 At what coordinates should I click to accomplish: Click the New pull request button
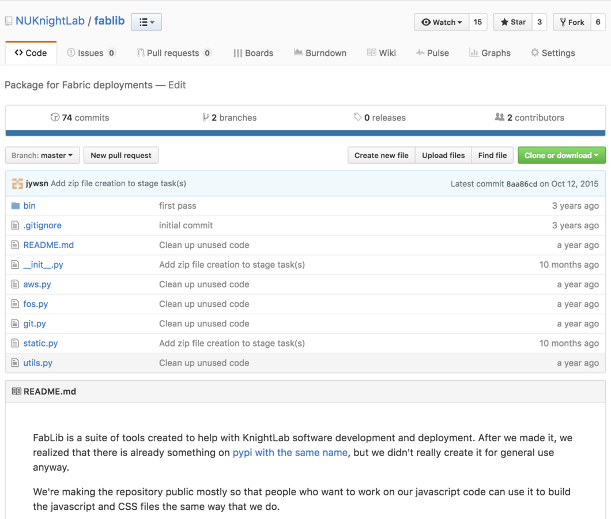(x=121, y=155)
